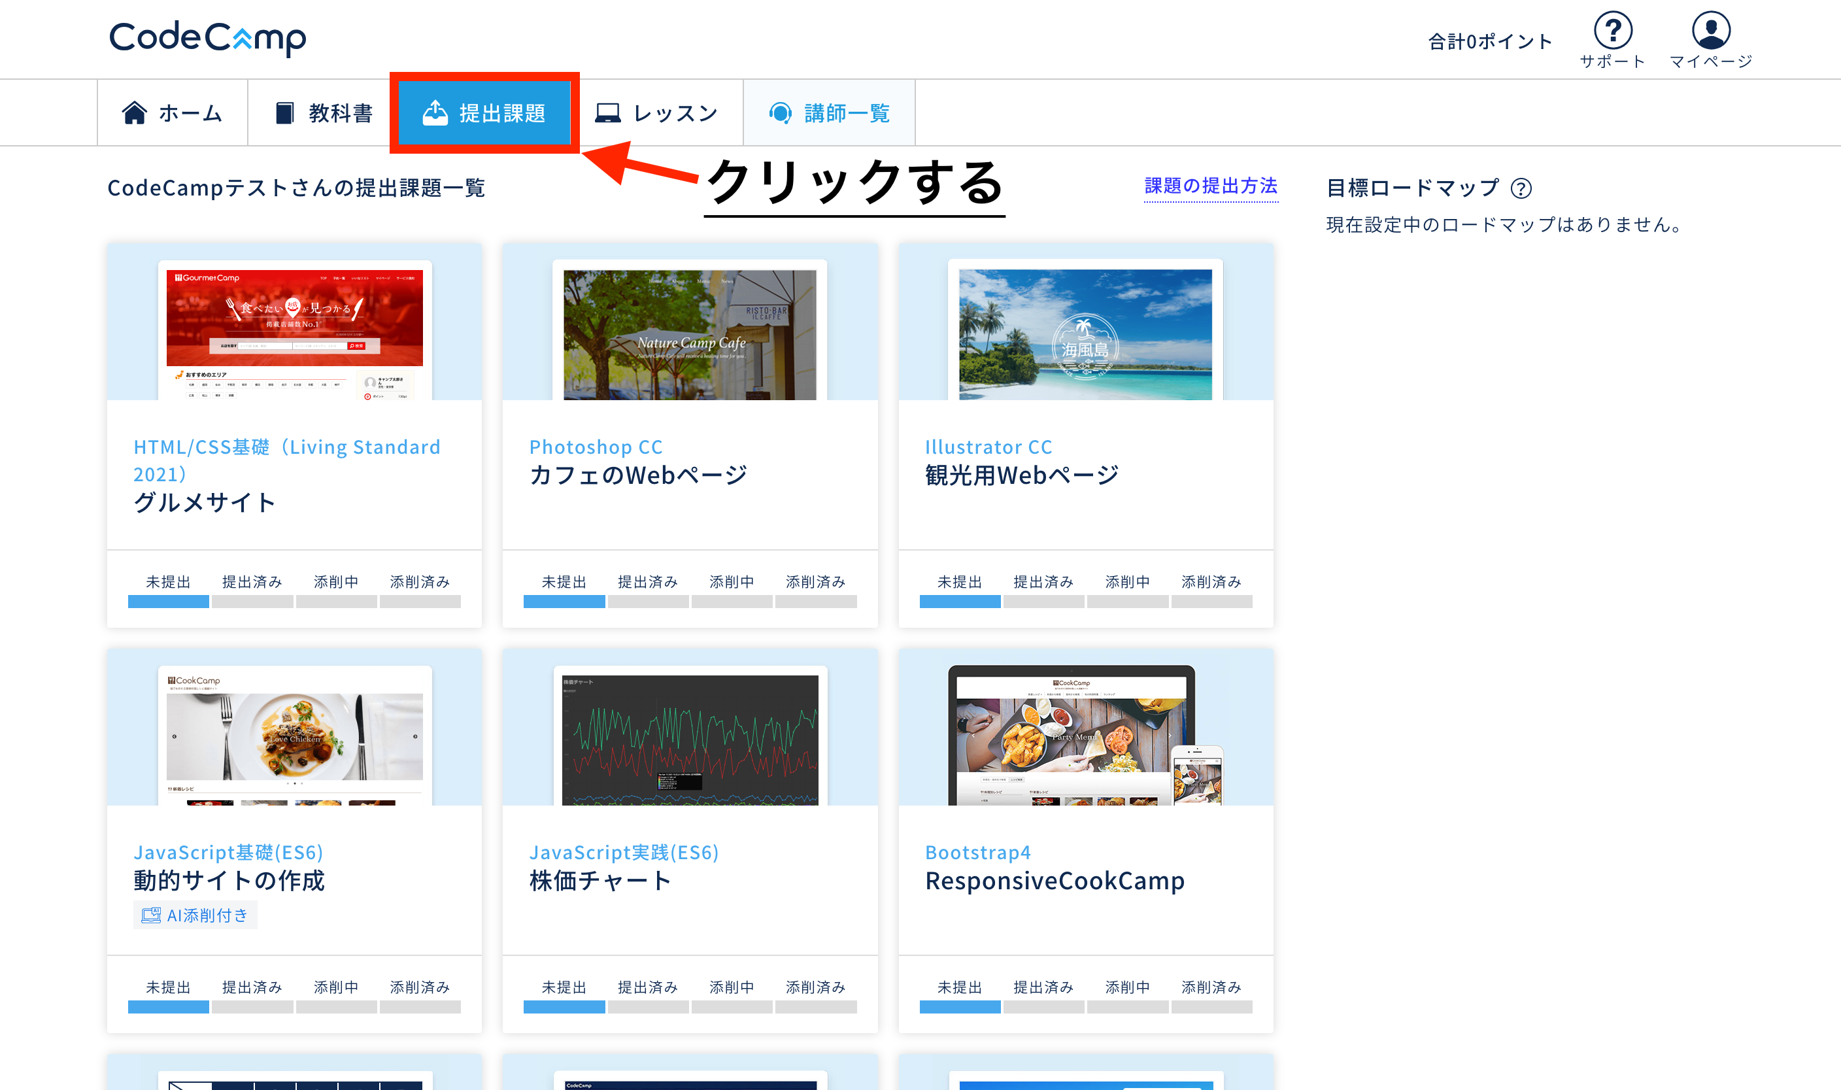This screenshot has width=1841, height=1090.
Task: Open マイページ user profile icon
Action: (1710, 31)
